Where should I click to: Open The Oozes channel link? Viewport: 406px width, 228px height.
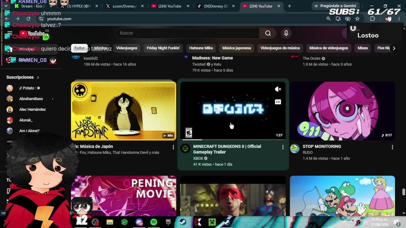pyautogui.click(x=311, y=58)
